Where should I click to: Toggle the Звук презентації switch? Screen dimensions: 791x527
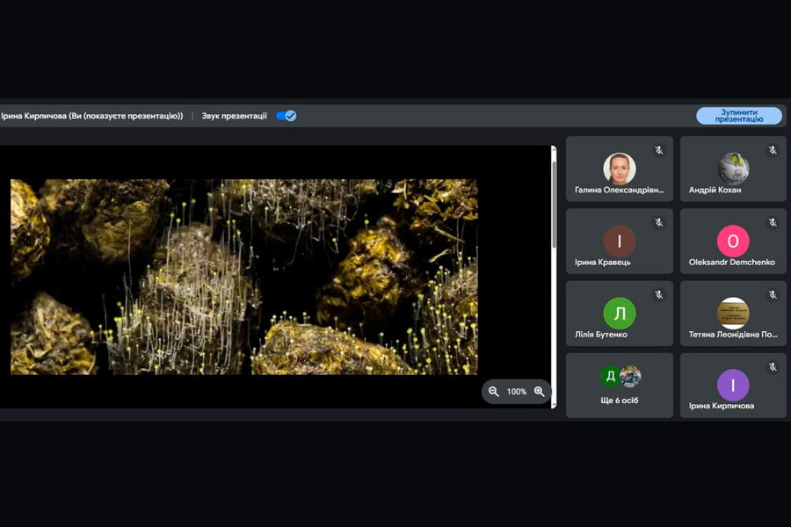click(x=286, y=116)
